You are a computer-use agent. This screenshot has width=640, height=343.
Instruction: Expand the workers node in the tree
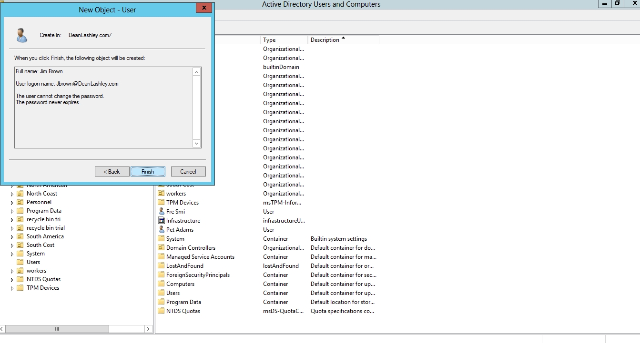tap(12, 271)
